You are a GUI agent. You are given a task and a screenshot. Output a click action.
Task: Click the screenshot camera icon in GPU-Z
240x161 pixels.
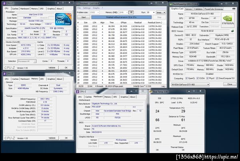coord(234,9)
